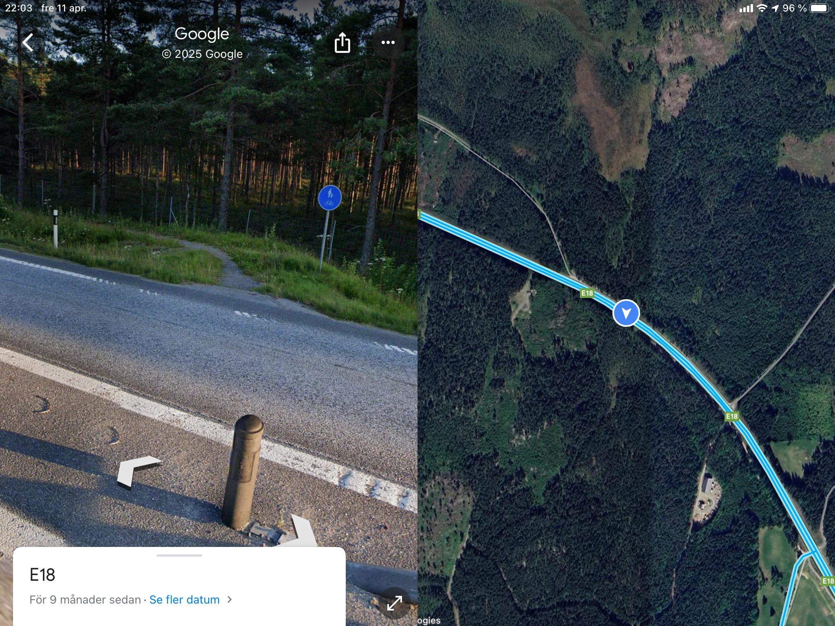Open the three-dot more options menu

click(388, 42)
